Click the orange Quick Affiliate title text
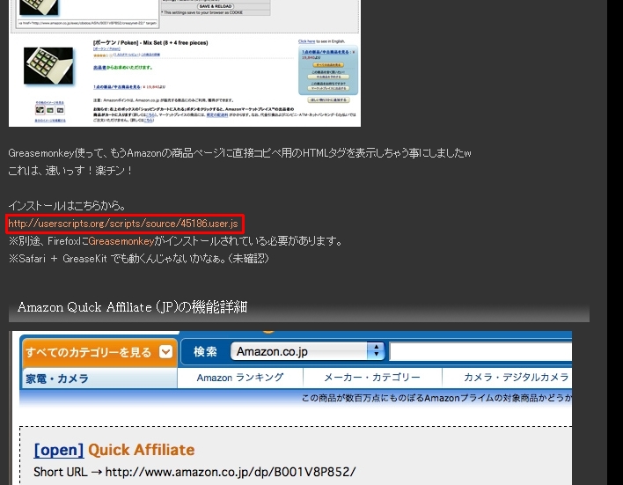The height and width of the screenshot is (485, 623). 142,450
